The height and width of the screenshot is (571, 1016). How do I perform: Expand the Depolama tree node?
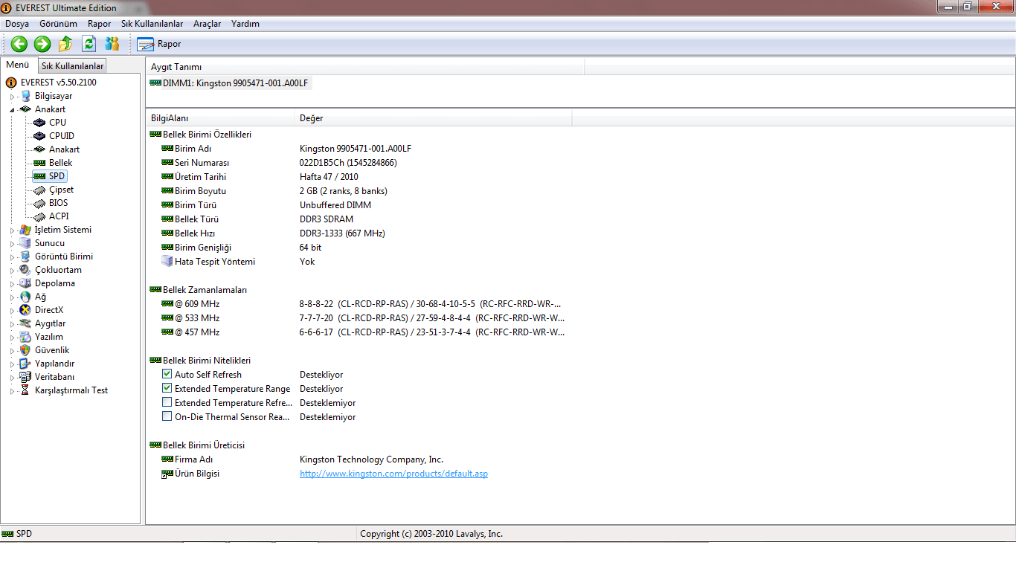12,284
